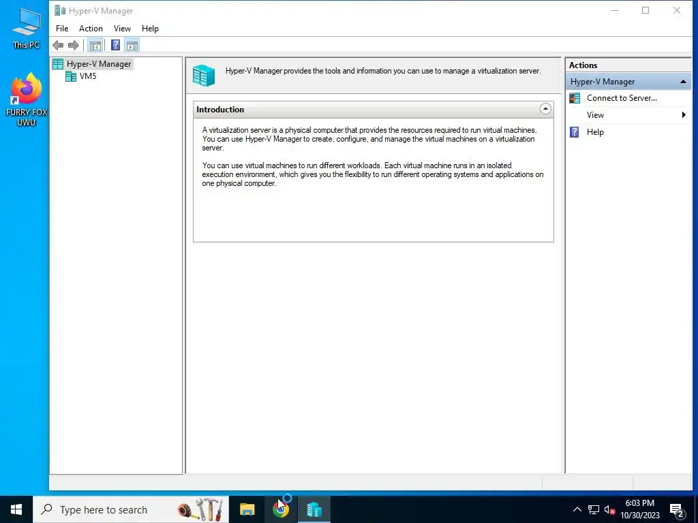Click the Connect to Server icon
698x523 pixels.
click(x=575, y=98)
